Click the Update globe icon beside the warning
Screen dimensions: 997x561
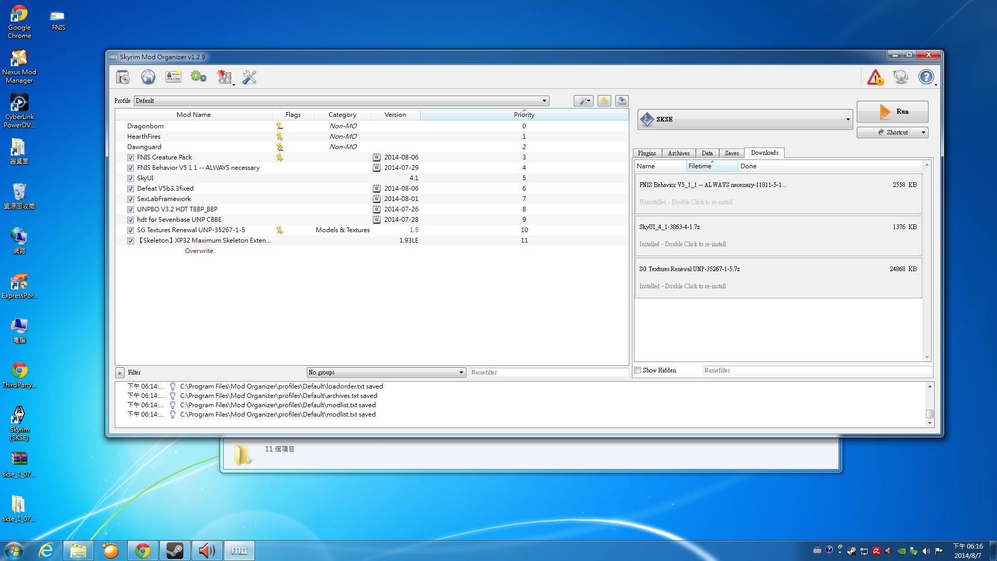point(901,77)
